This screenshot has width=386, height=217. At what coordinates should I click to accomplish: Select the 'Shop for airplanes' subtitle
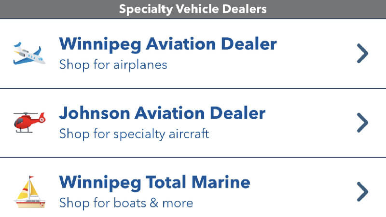pos(113,64)
